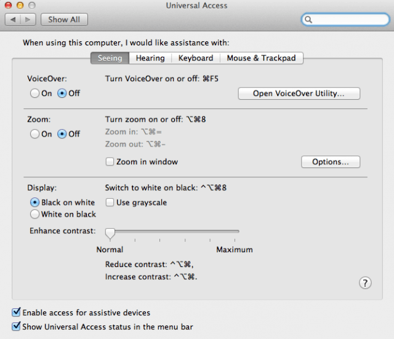394x339 pixels.
Task: Enable Use grayscale checkbox
Action: (x=110, y=202)
